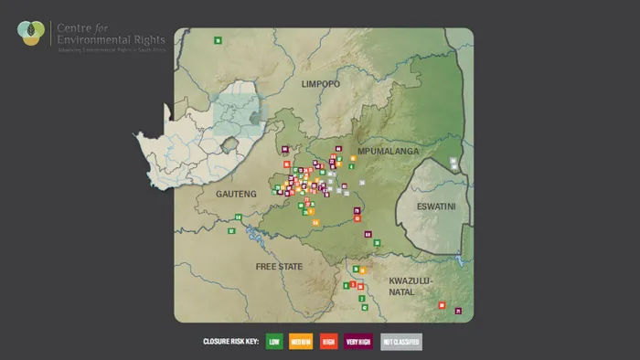Select the red marker directly below purple marker 79
Screen dimensions: 640x360
point(357,218)
